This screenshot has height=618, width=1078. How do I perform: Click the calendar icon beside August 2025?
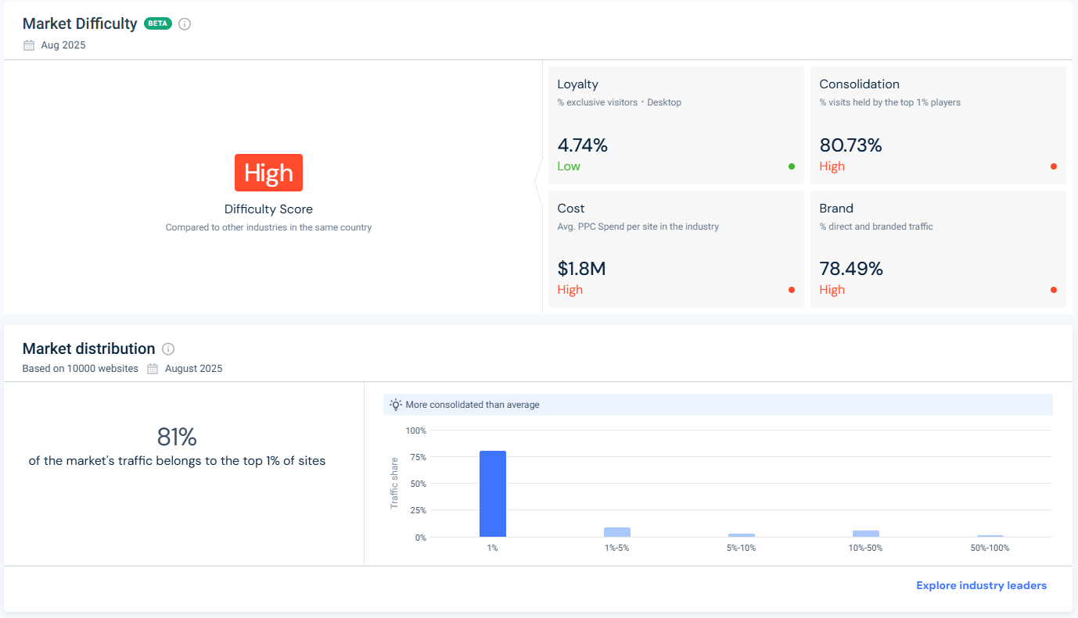point(152,368)
